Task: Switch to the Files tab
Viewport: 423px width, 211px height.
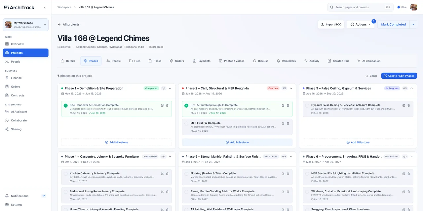Action: pos(135,61)
